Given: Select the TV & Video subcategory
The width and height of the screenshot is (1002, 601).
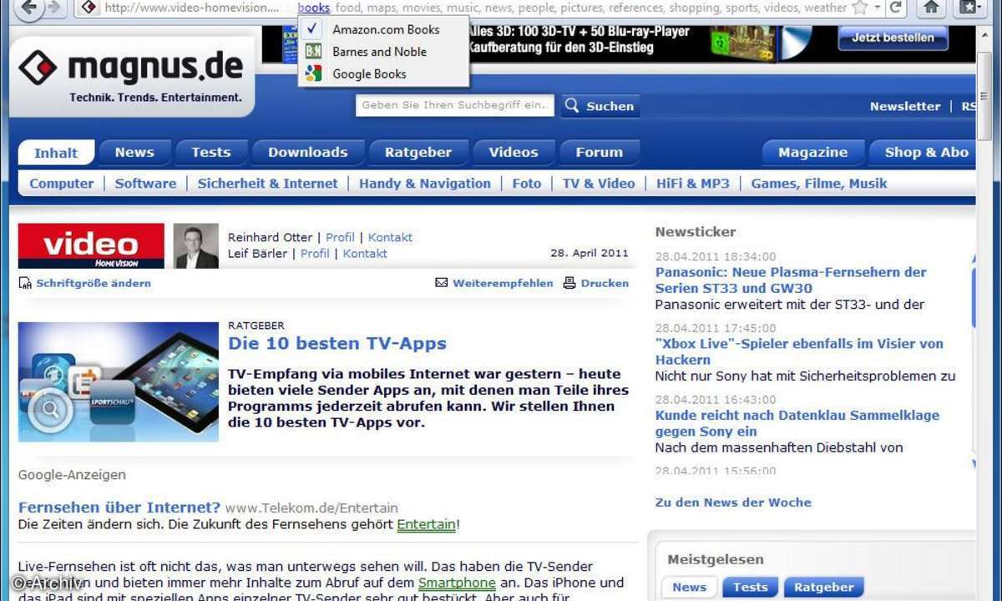Looking at the screenshot, I should [599, 184].
